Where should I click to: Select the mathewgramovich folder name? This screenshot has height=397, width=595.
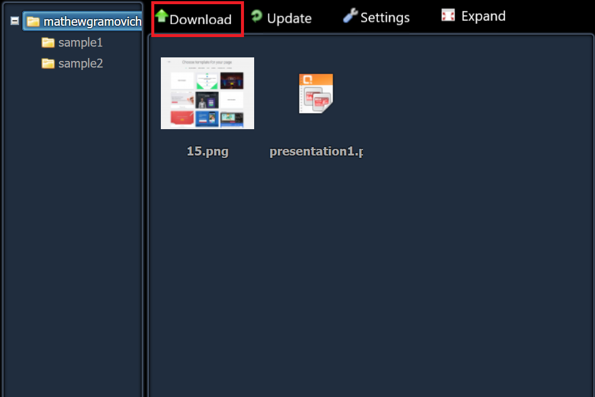(92, 22)
